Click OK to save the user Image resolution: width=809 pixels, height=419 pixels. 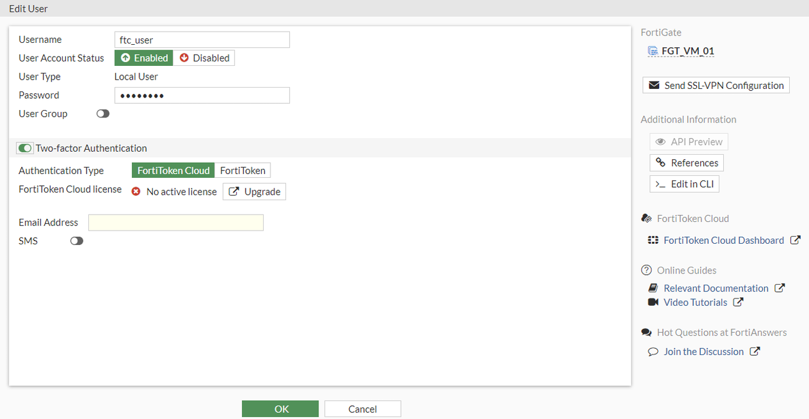click(x=280, y=408)
